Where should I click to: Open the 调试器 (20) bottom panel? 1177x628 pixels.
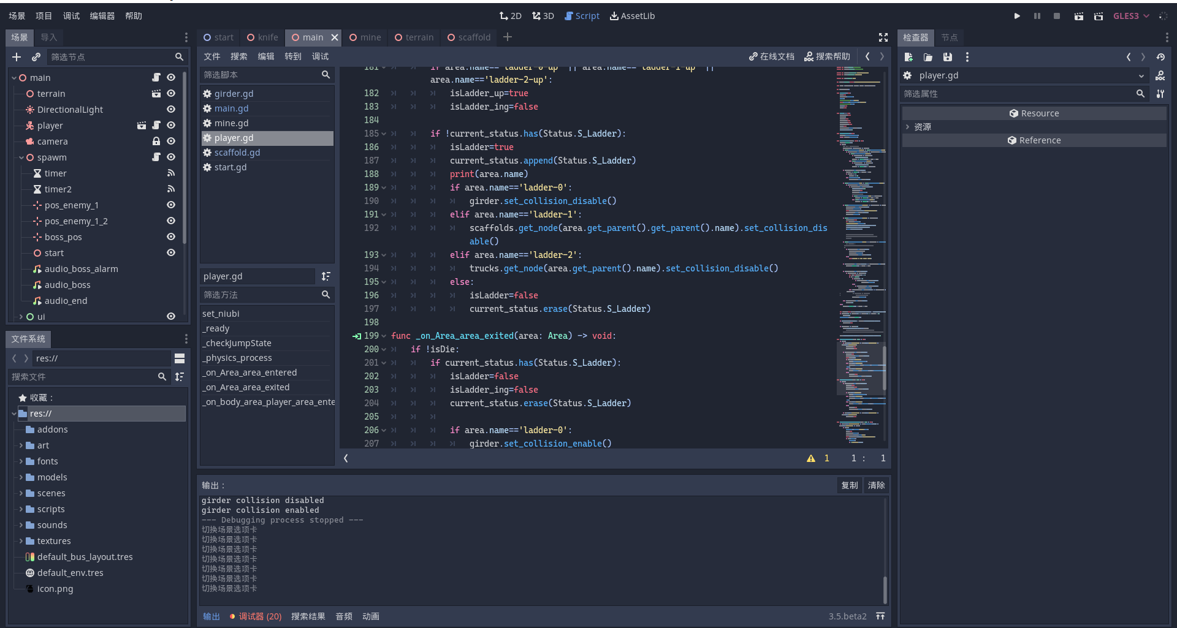click(256, 616)
